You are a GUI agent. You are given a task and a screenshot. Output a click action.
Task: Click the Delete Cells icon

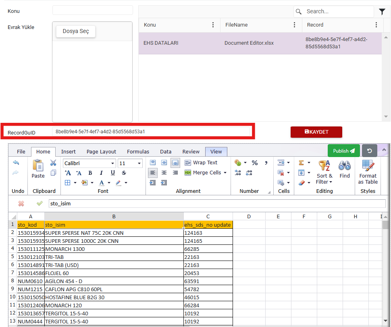coord(281,173)
